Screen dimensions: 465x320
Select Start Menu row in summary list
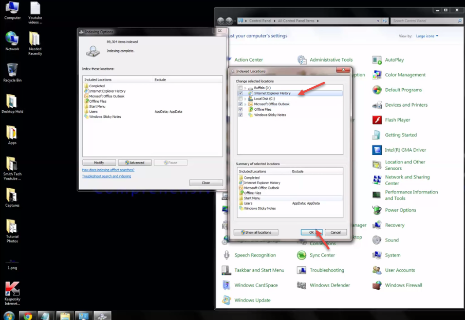[x=290, y=198]
